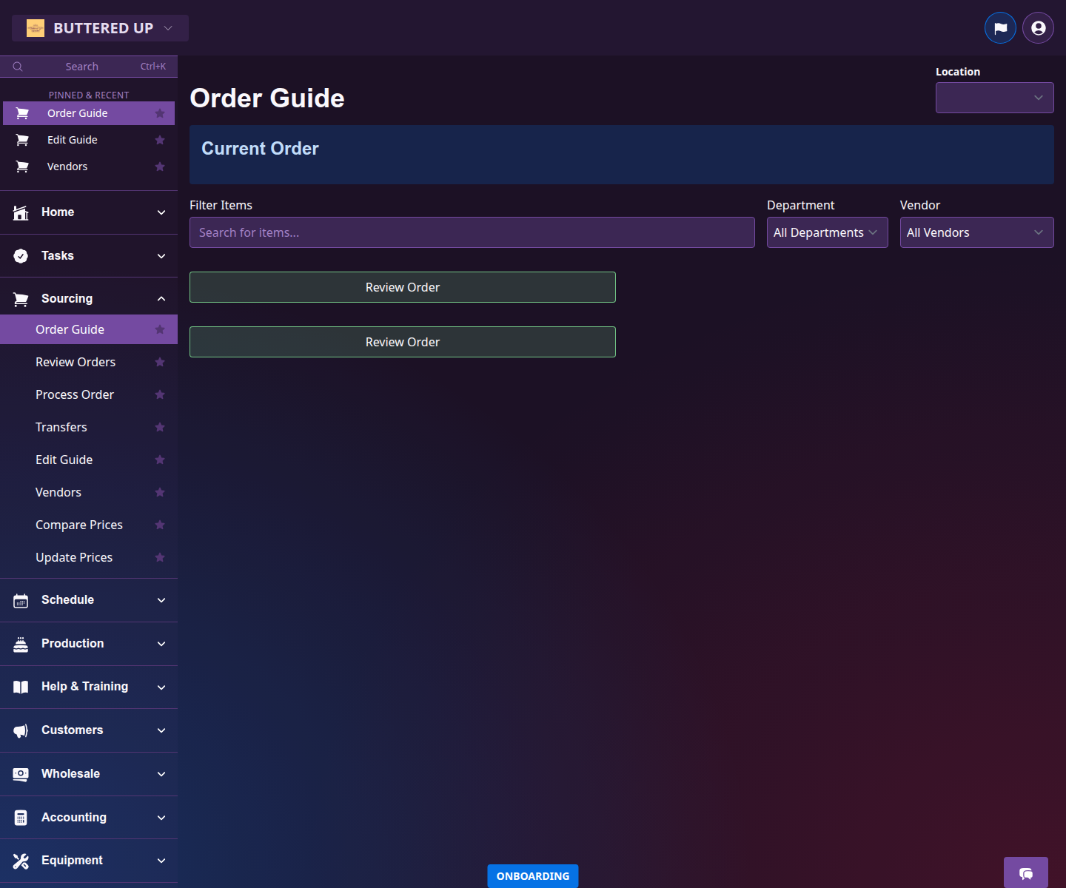Pin Review Orders with its star toggle

(x=160, y=362)
